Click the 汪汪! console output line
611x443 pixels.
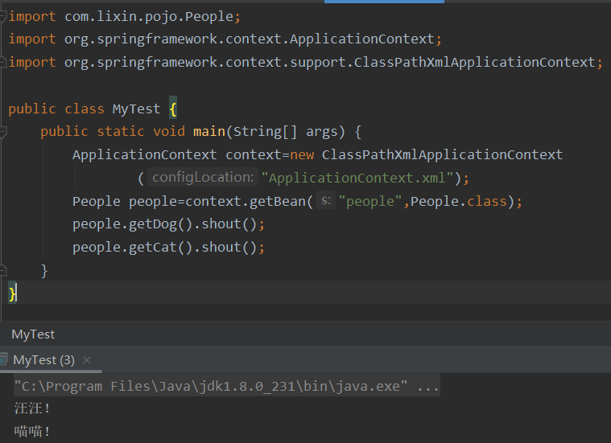tap(32, 408)
